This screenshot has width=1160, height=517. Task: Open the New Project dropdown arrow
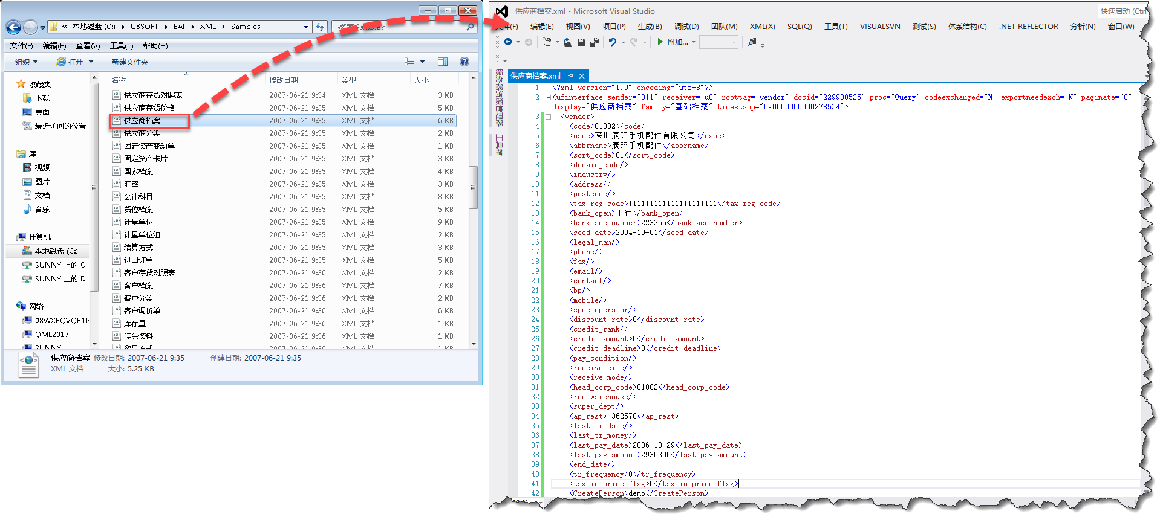click(557, 42)
